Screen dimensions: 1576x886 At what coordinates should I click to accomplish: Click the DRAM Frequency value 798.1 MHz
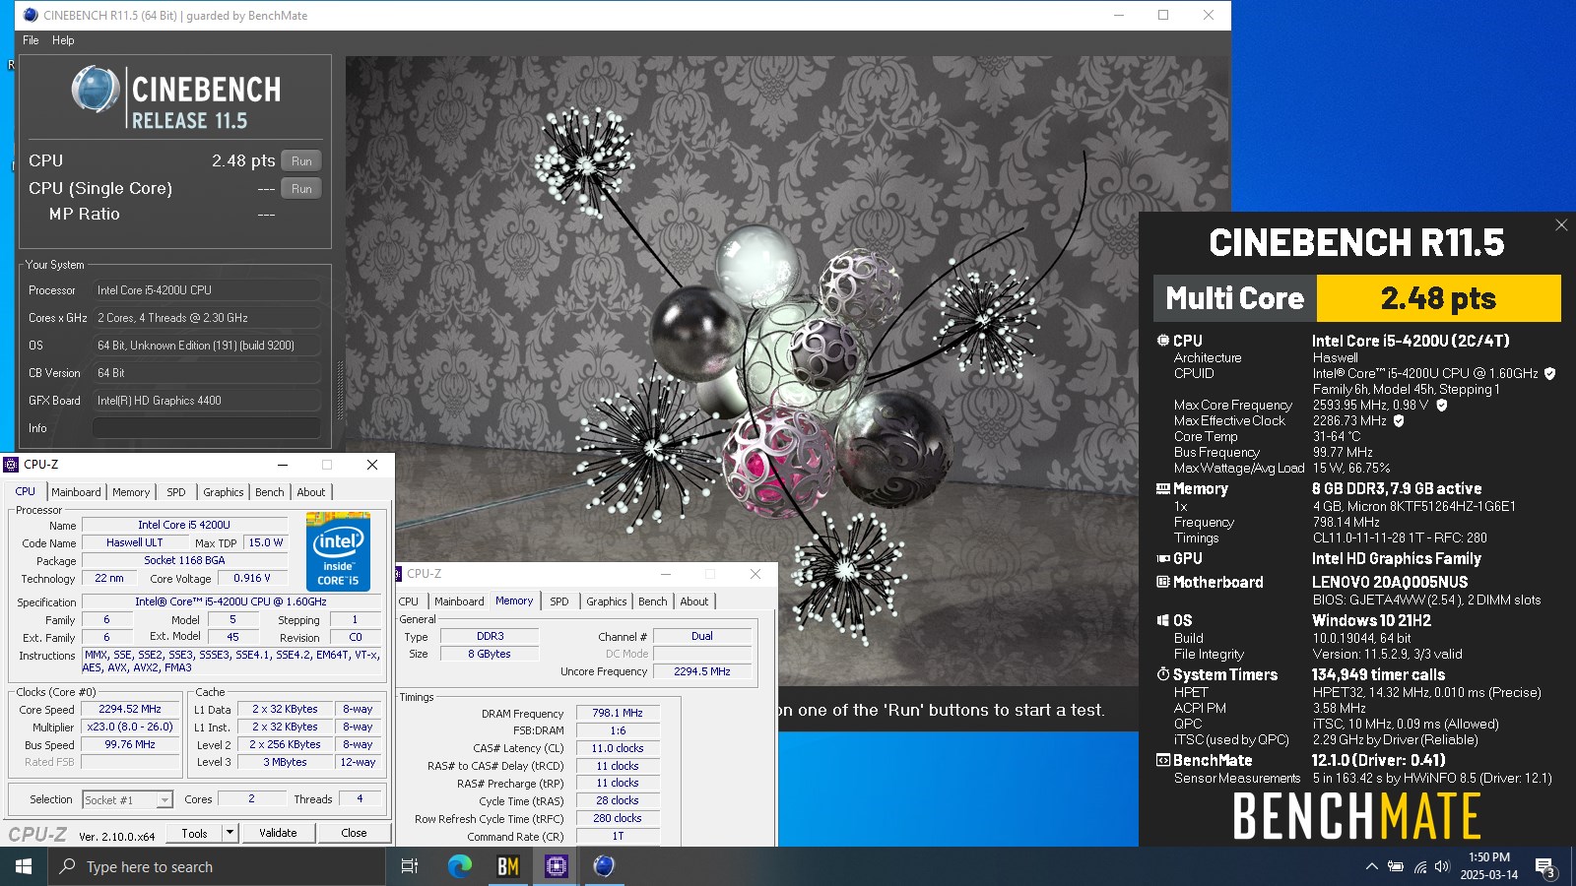pos(618,713)
